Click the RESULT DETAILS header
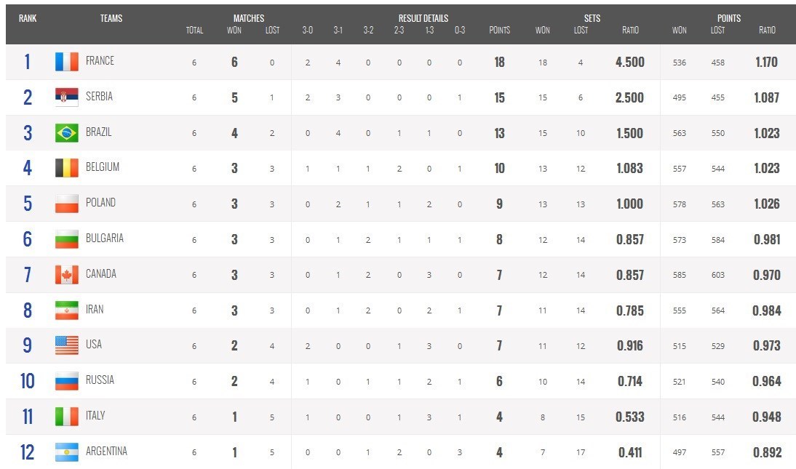796x469 pixels. (423, 19)
